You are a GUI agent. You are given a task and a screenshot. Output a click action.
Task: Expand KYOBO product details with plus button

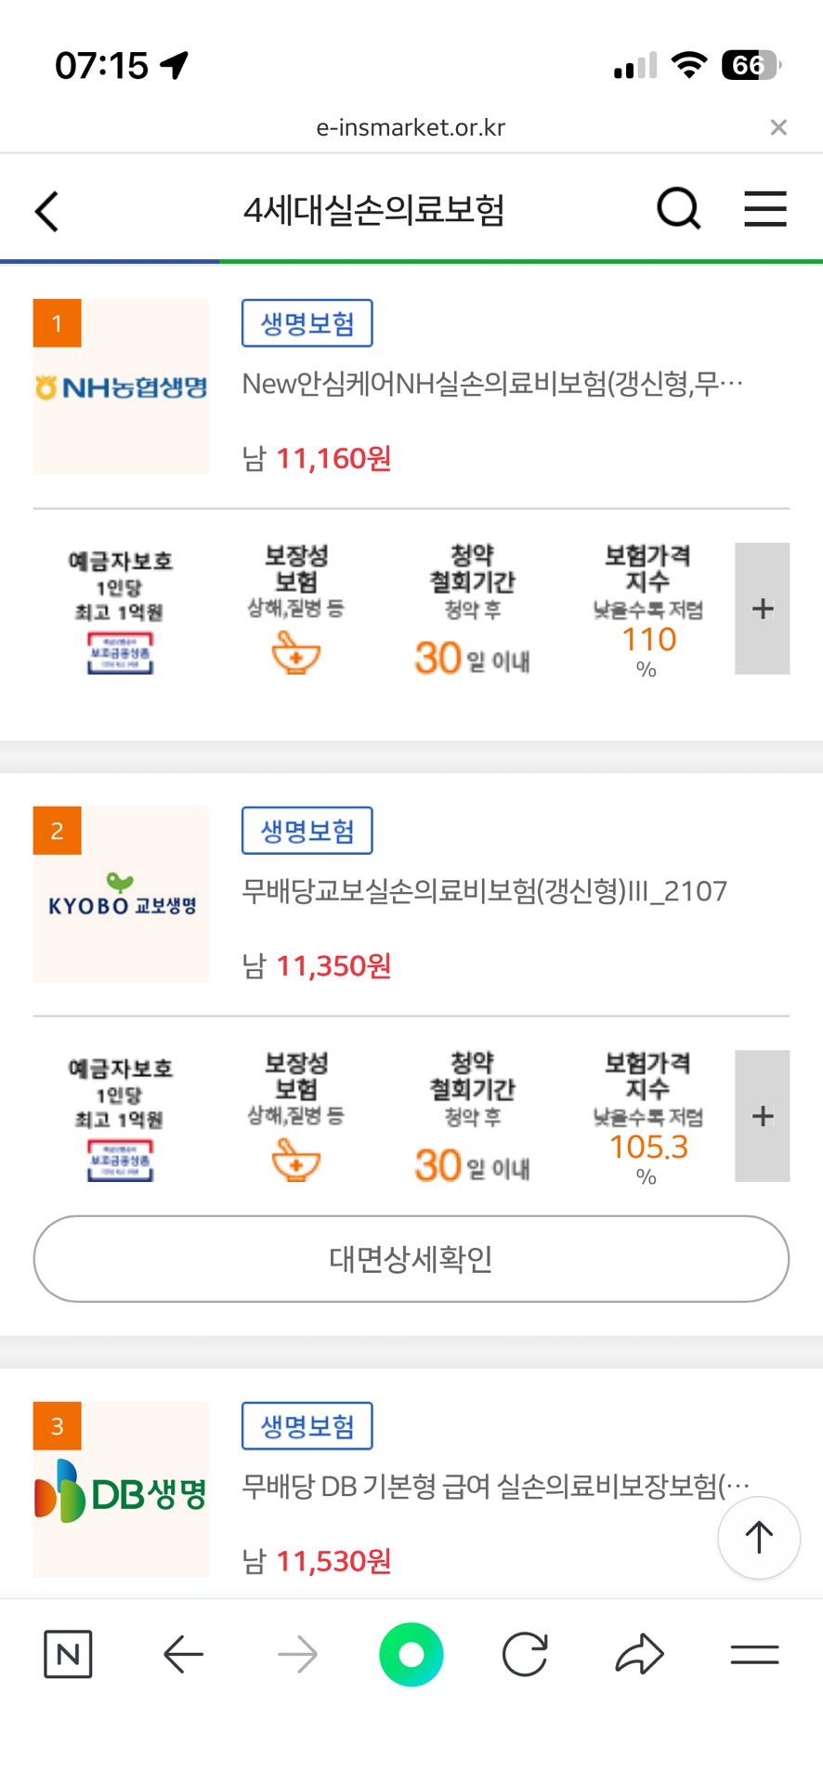[762, 1116]
